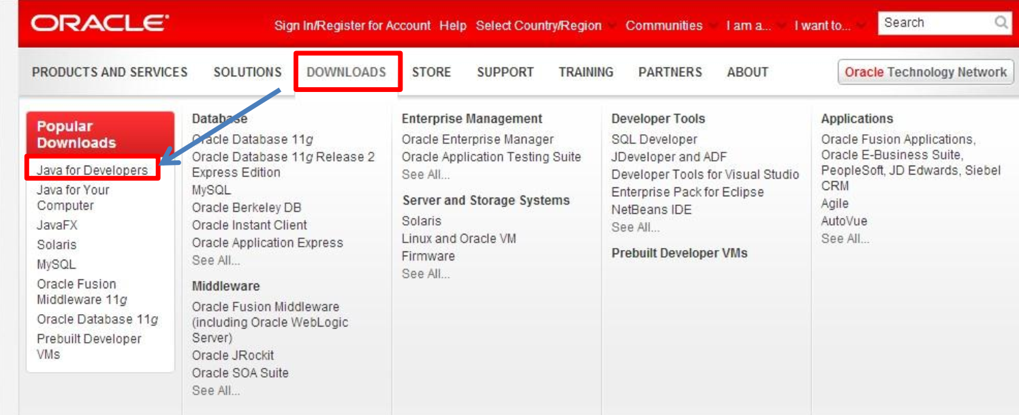The height and width of the screenshot is (415, 1019).
Task: Open Oracle Application Express
Action: pos(268,243)
